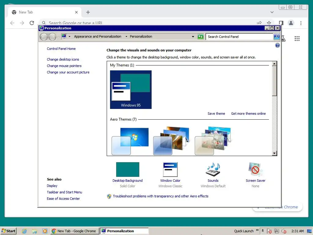Viewport: 313px width, 235px height.
Task: Open Chrome's side panel icon
Action: coord(281,23)
